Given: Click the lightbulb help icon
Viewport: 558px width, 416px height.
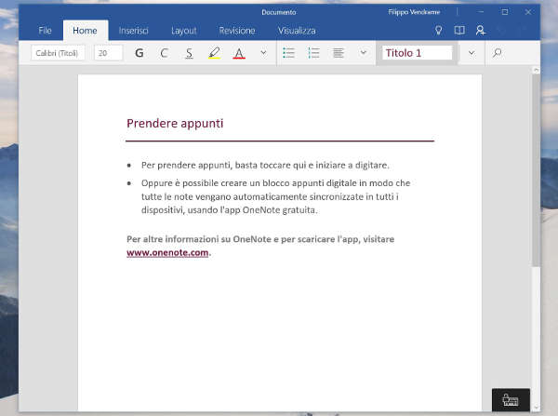Looking at the screenshot, I should (438, 31).
